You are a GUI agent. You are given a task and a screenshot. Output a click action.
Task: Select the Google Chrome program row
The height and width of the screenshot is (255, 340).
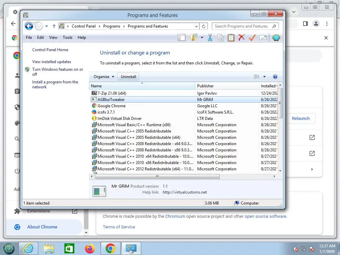point(183,106)
